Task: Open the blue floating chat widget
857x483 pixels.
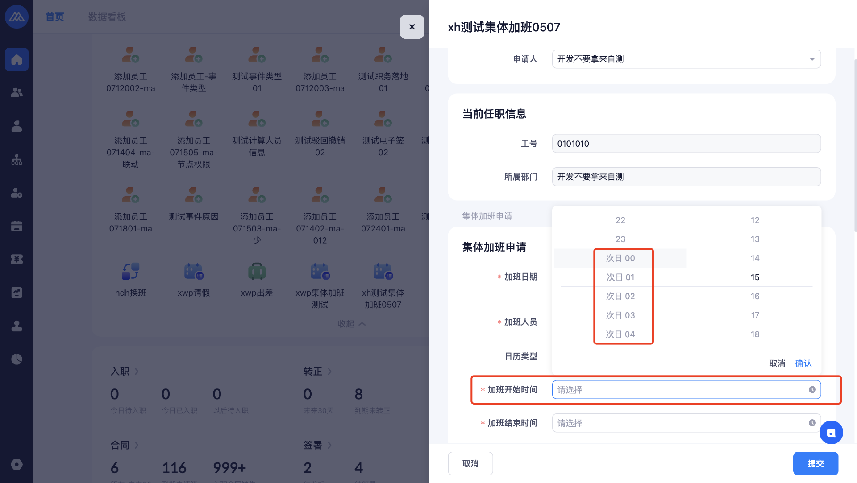Action: [831, 433]
